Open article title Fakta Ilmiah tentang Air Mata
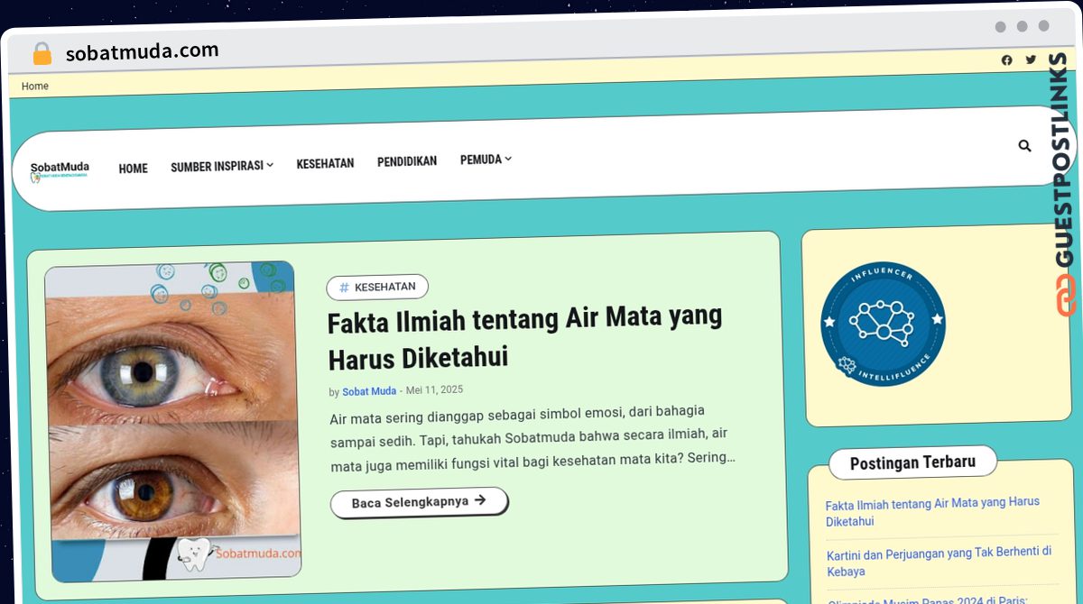The height and width of the screenshot is (604, 1083). coord(524,337)
